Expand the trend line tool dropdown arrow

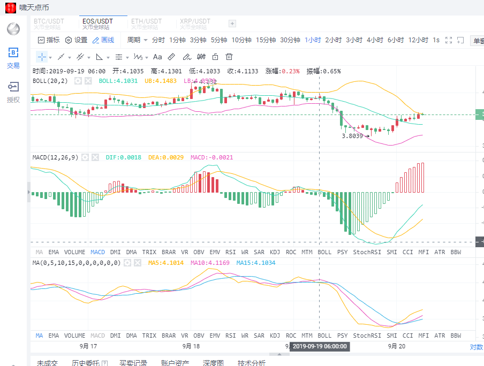tap(70, 57)
